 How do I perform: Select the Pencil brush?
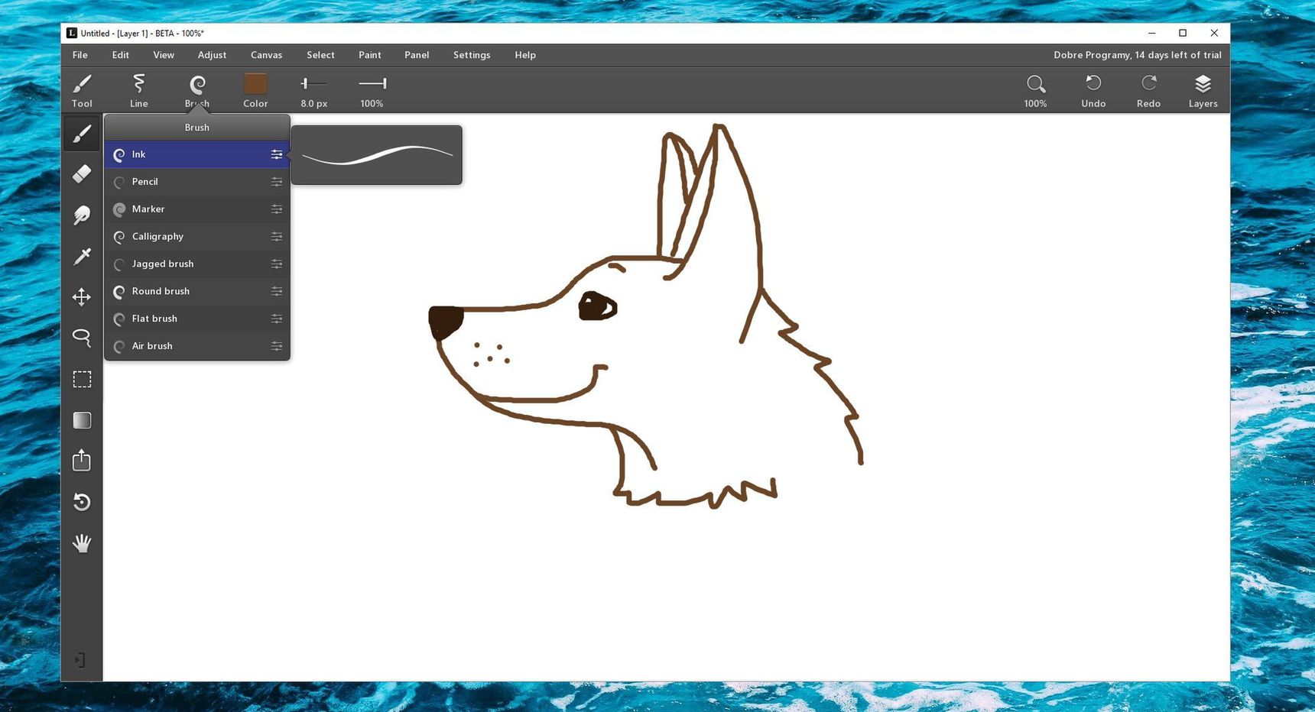tap(197, 182)
